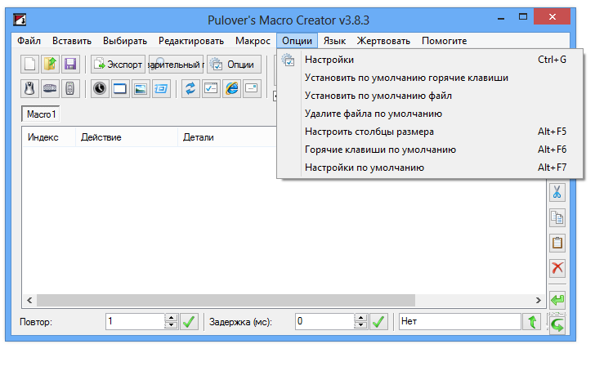Cut selected rows with the scissors icon
This screenshot has width=595, height=371.
557,192
